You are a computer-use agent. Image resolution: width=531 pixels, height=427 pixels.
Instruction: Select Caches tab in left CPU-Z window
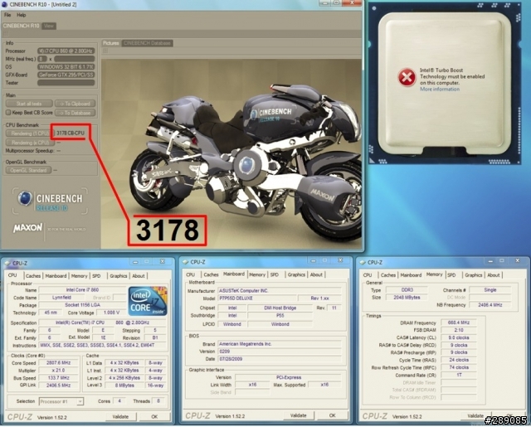(x=33, y=276)
